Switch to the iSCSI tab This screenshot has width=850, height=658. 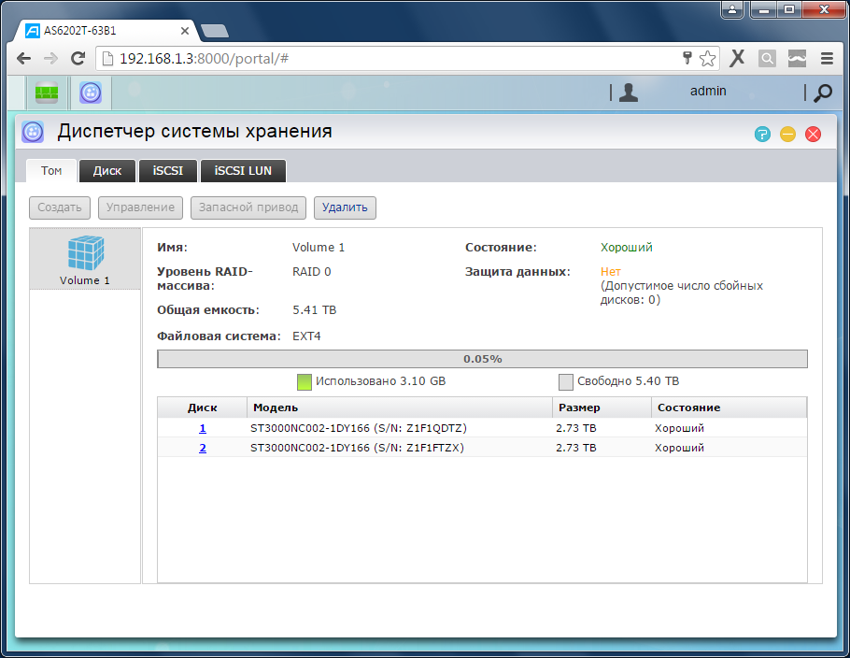tap(168, 171)
